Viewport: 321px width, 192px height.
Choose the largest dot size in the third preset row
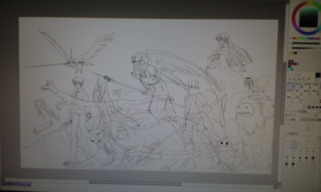point(313,158)
